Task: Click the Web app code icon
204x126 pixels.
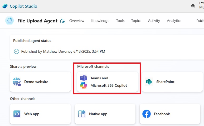Action: 17,114
